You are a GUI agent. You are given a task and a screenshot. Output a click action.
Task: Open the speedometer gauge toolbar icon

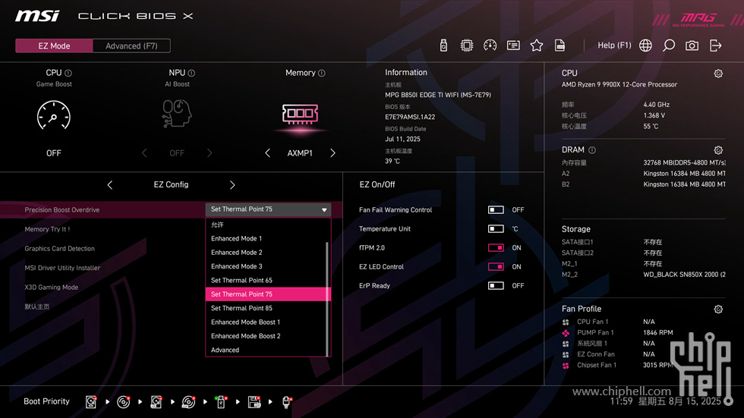point(490,46)
